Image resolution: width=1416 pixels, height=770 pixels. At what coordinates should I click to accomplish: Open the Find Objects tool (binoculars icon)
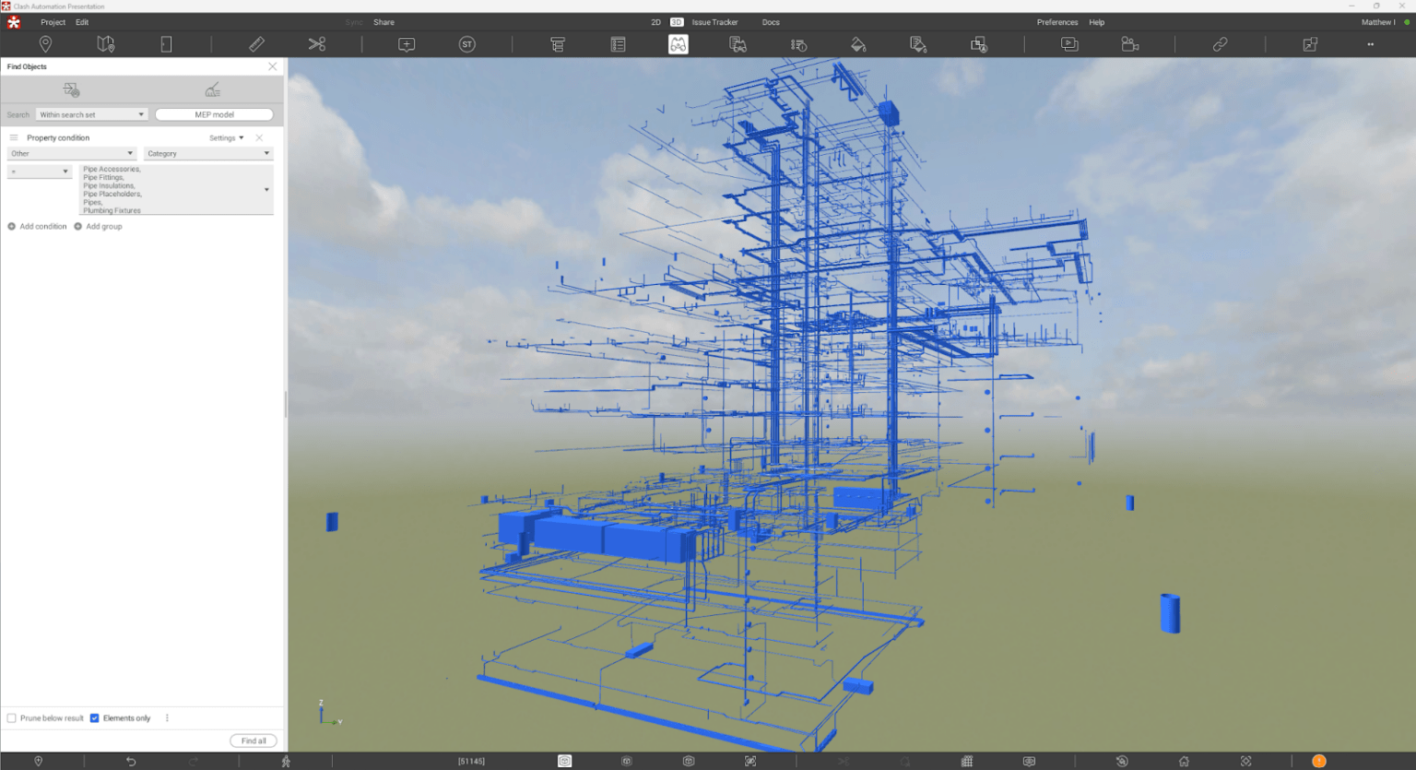[678, 43]
